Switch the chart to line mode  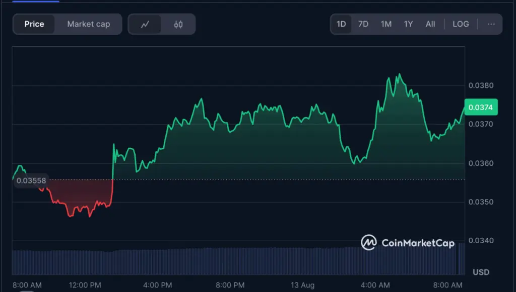coord(145,24)
